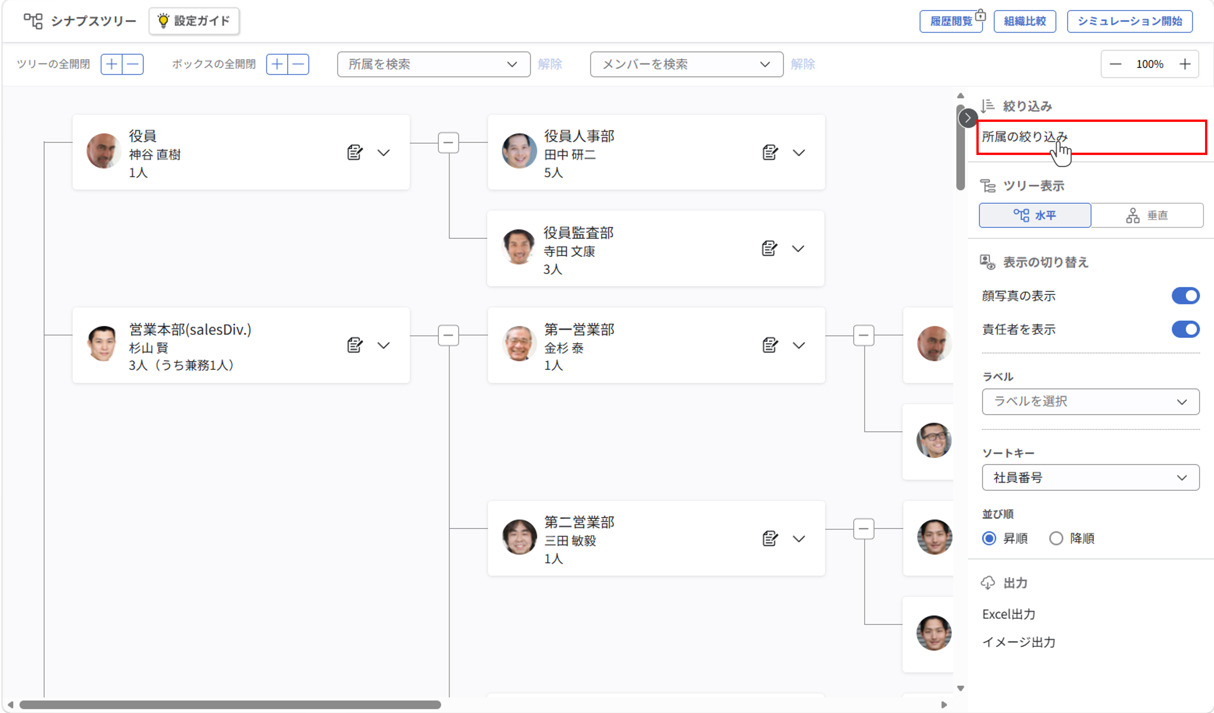The width and height of the screenshot is (1214, 713).
Task: Click the シミュレーション開始 button
Action: [1130, 21]
